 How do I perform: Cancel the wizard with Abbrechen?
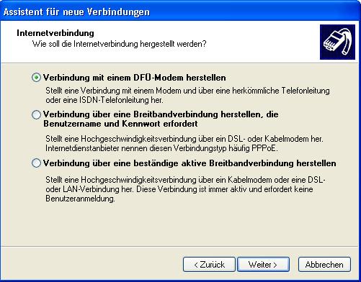coord(324,265)
